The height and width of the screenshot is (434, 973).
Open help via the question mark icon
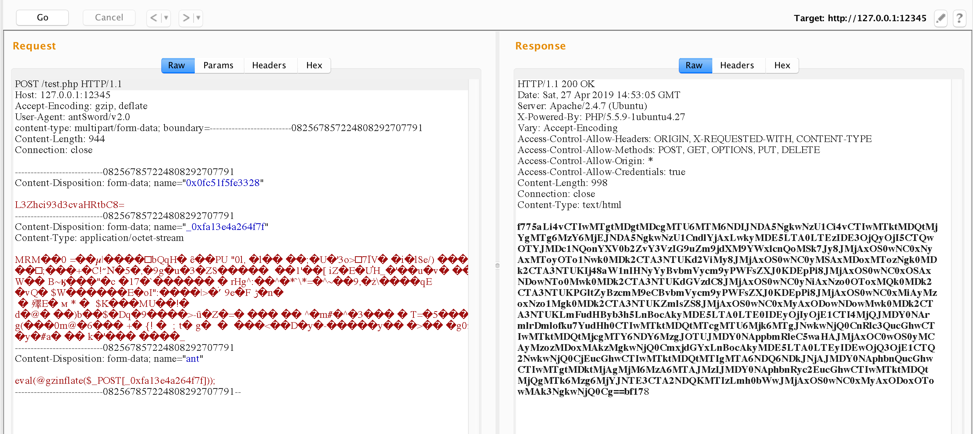[x=959, y=18]
